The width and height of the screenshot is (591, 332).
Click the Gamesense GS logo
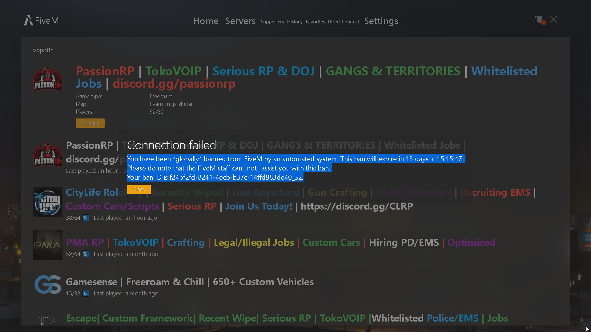point(48,285)
